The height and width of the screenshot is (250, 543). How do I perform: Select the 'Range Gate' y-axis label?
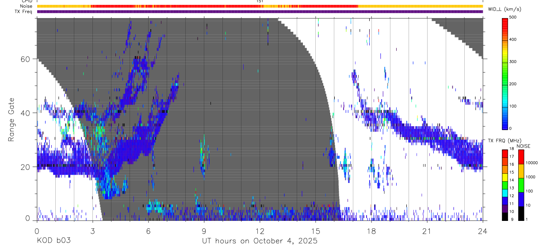(x=12, y=119)
